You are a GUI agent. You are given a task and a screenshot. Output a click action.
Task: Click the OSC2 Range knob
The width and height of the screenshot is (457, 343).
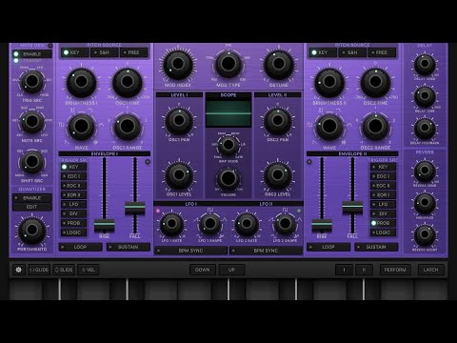(375, 127)
